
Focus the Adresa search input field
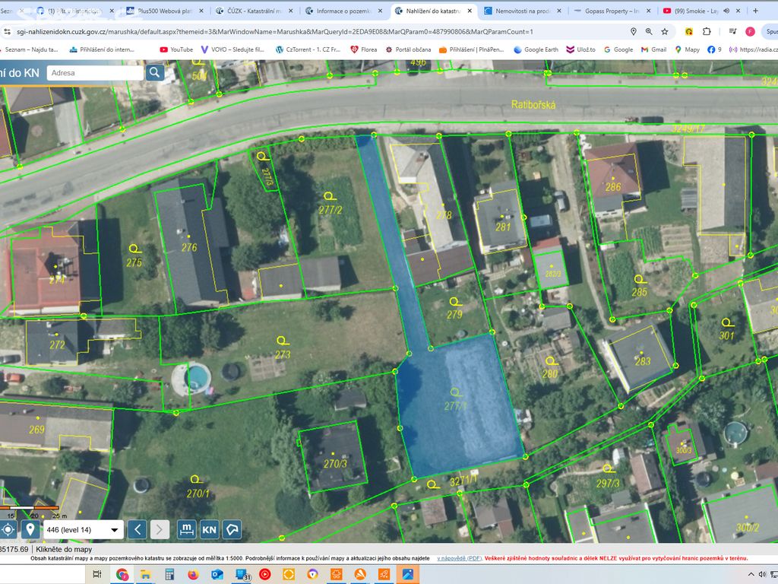pos(95,72)
